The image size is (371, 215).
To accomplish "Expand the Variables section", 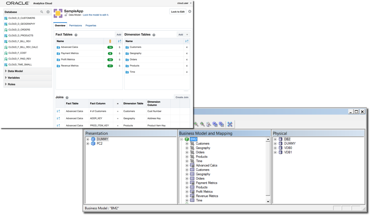I will (x=6, y=78).
